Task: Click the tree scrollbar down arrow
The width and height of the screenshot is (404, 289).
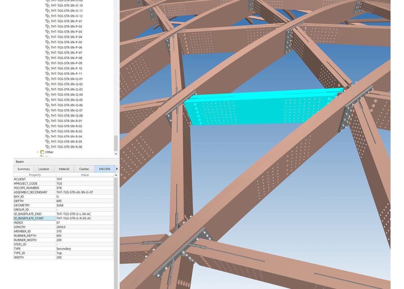Action: point(116,154)
